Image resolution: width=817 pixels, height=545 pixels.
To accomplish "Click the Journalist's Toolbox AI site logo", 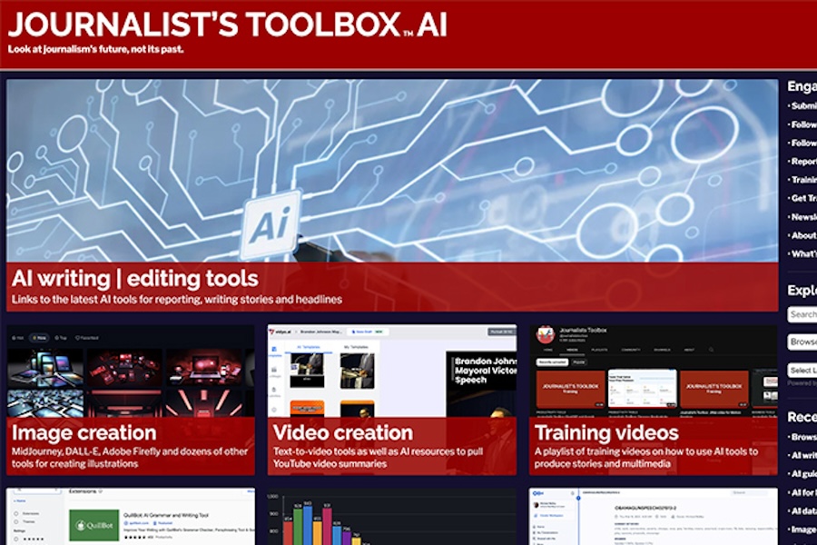I will pos(228,24).
